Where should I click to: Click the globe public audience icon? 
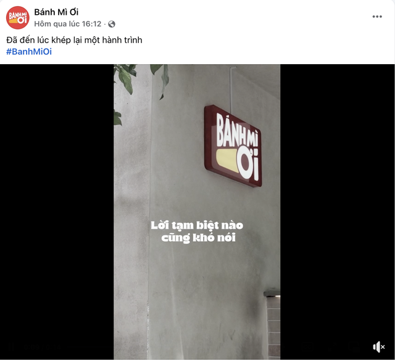[x=112, y=24]
